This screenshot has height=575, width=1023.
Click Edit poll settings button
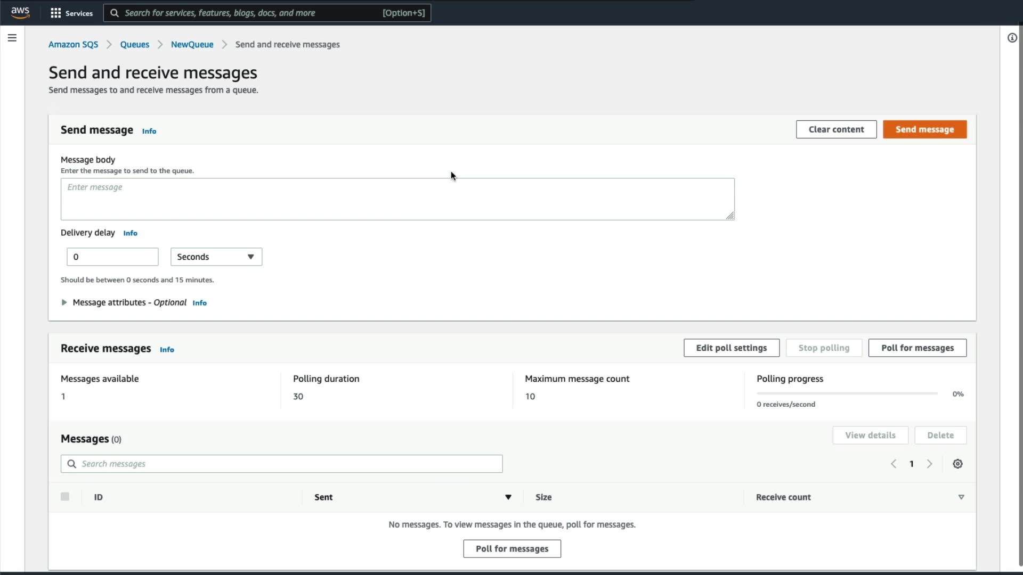point(731,348)
